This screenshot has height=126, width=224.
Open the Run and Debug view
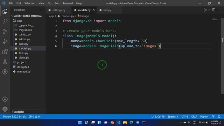pos(5,42)
